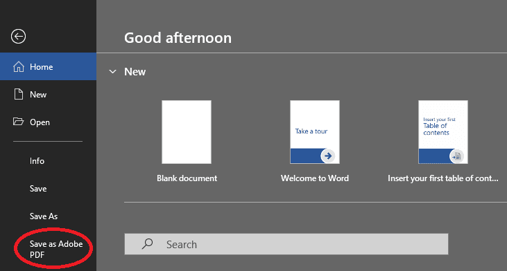Click the arrow circle on Take a tour
The image size is (507, 271).
pos(328,156)
